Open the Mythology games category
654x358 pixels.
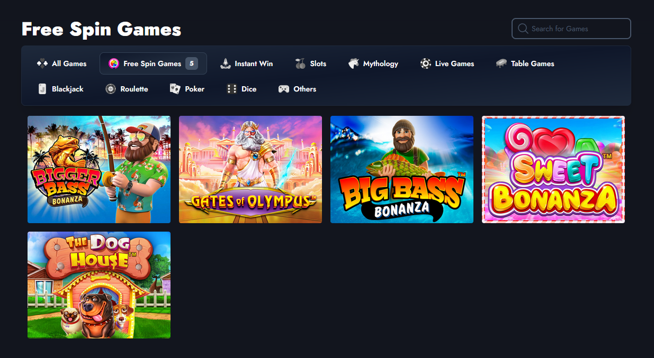[x=380, y=63]
